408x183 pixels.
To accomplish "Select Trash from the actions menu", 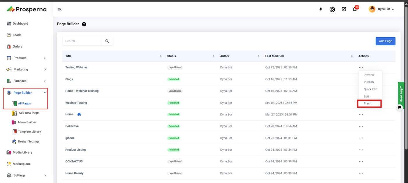I will (x=367, y=103).
